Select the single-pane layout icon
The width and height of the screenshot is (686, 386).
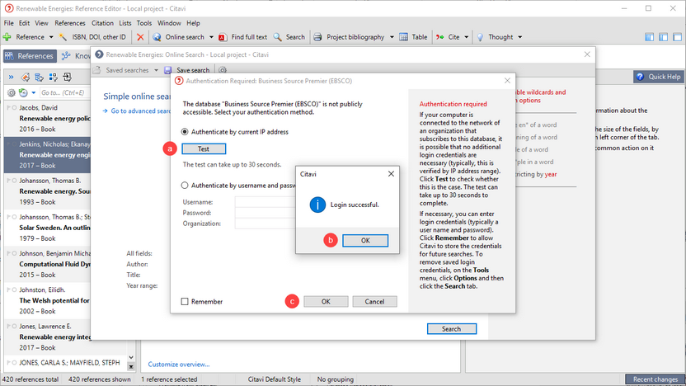click(x=677, y=37)
